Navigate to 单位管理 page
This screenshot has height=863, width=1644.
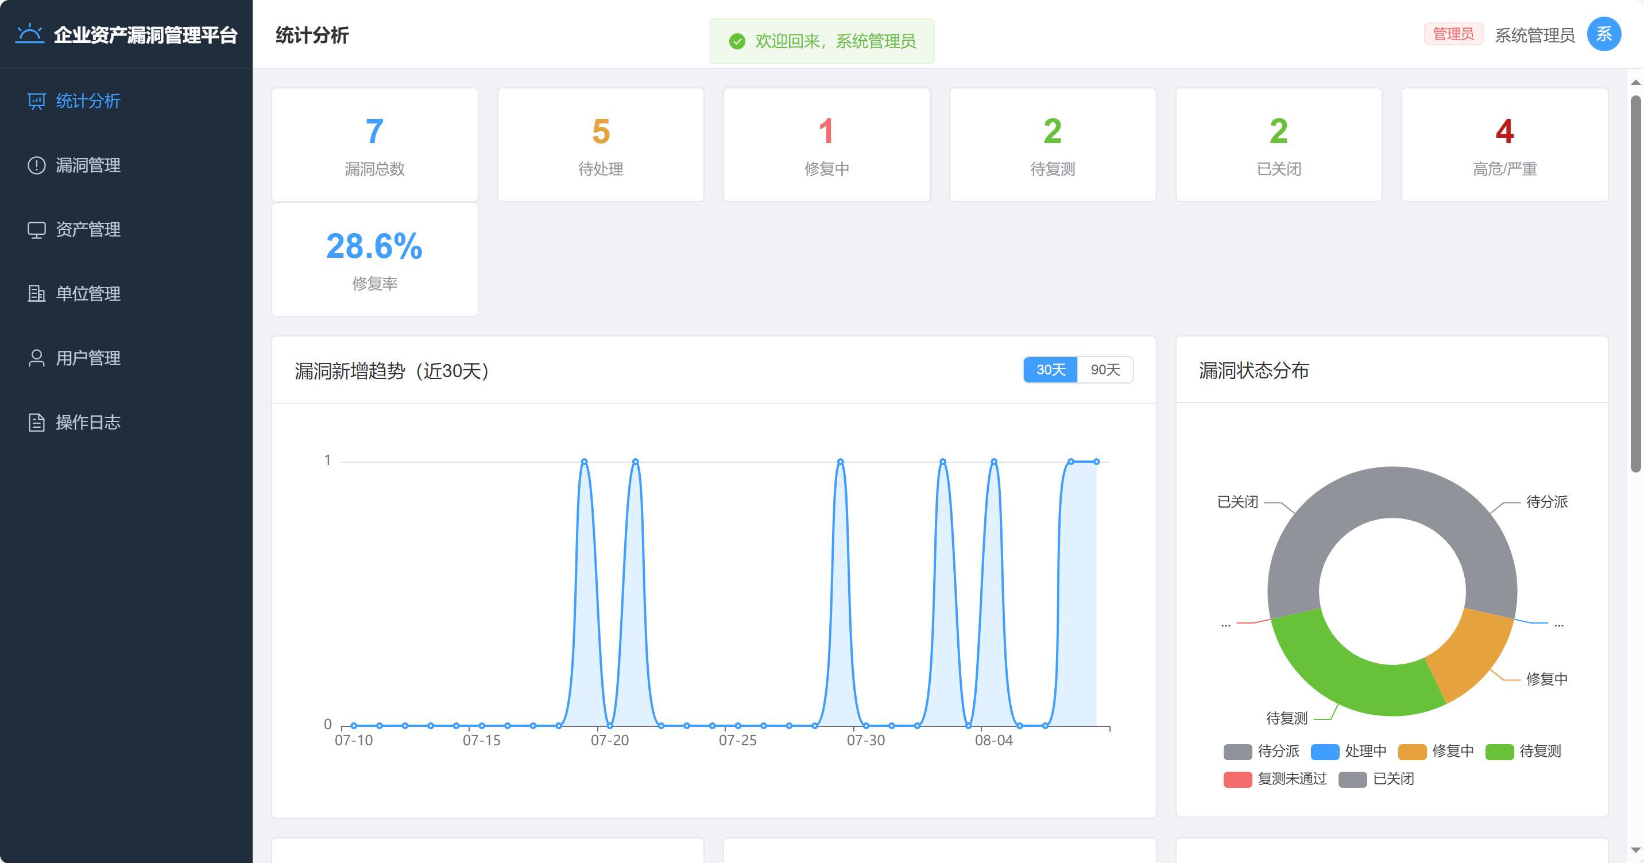[x=126, y=293]
